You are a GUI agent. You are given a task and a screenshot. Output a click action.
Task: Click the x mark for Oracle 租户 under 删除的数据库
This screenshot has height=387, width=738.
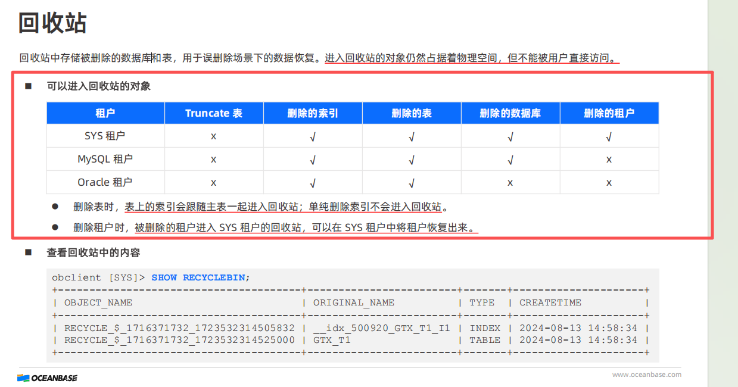[510, 183]
